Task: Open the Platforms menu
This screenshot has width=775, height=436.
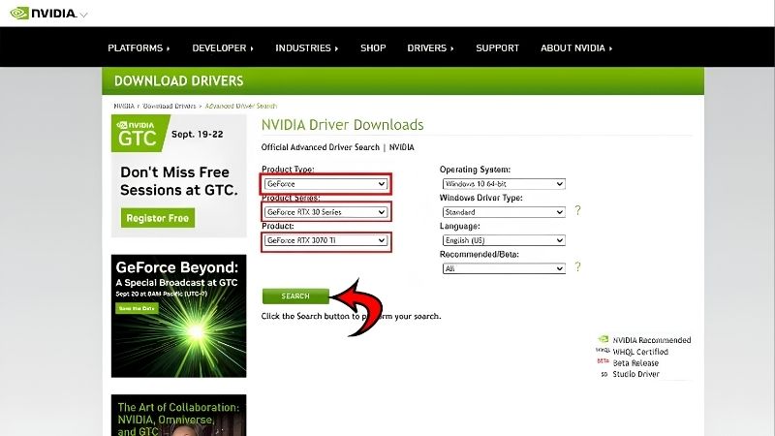Action: point(139,47)
